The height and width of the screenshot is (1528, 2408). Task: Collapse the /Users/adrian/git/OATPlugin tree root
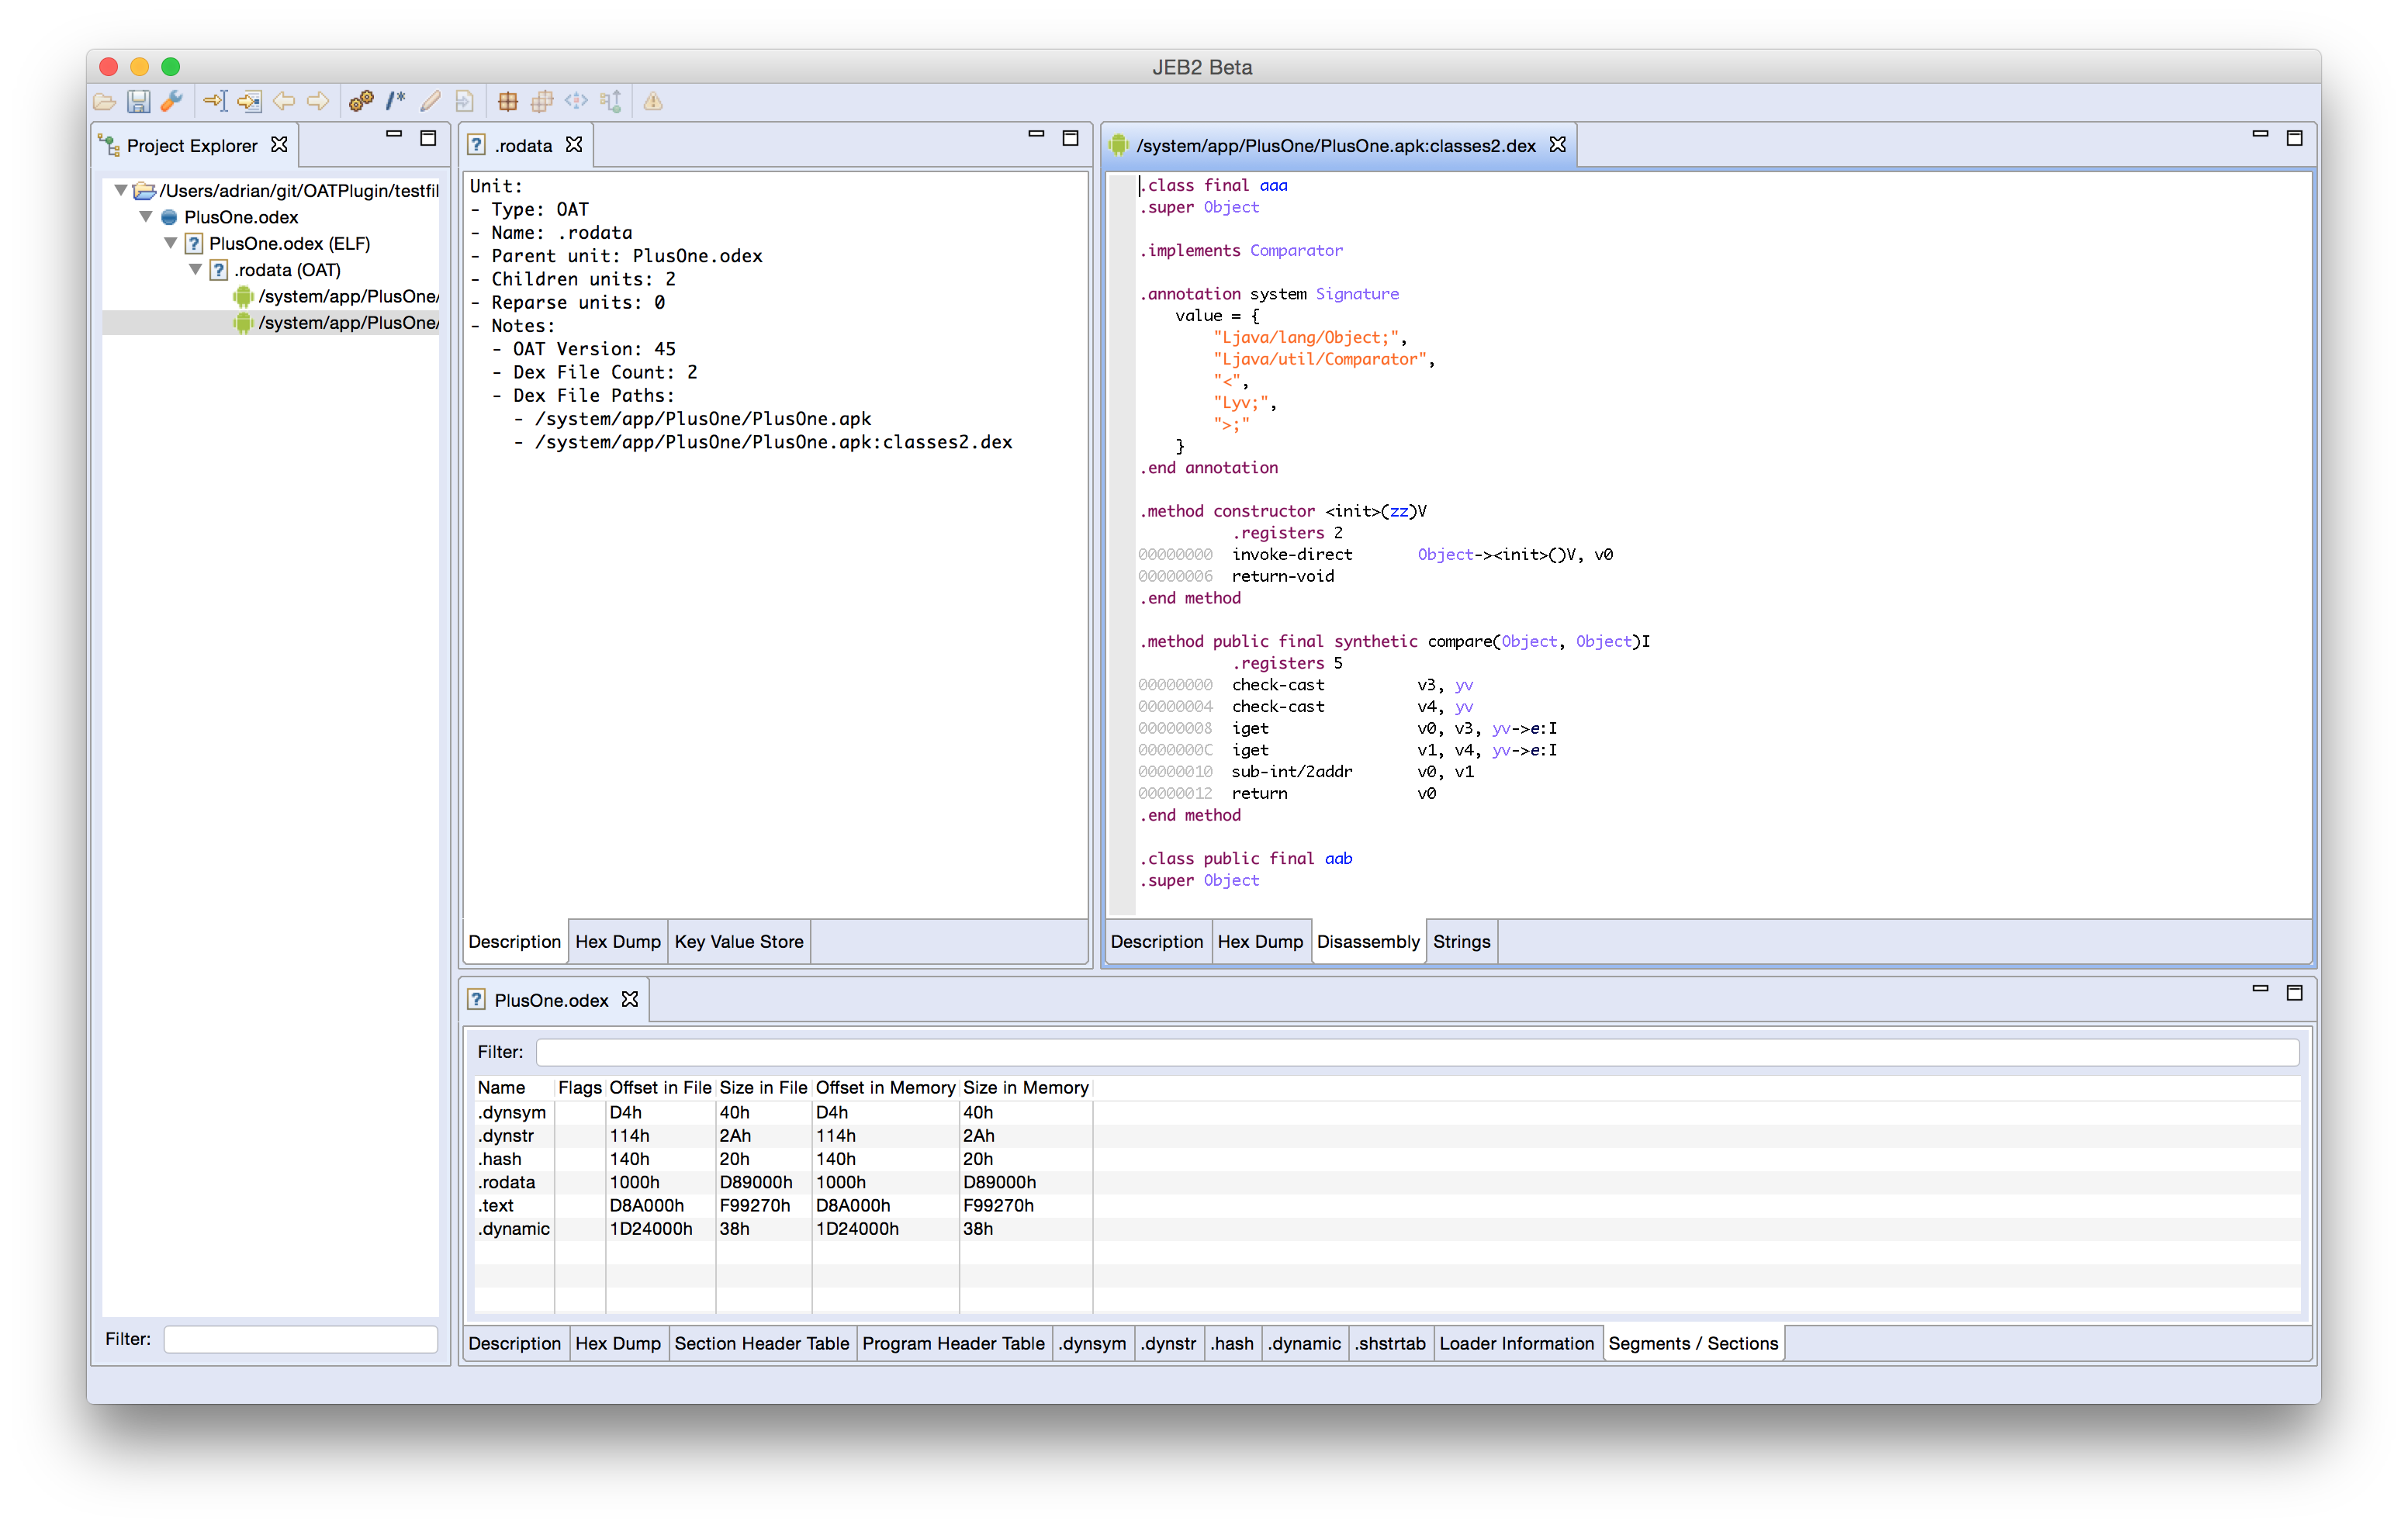pyautogui.click(x=121, y=190)
